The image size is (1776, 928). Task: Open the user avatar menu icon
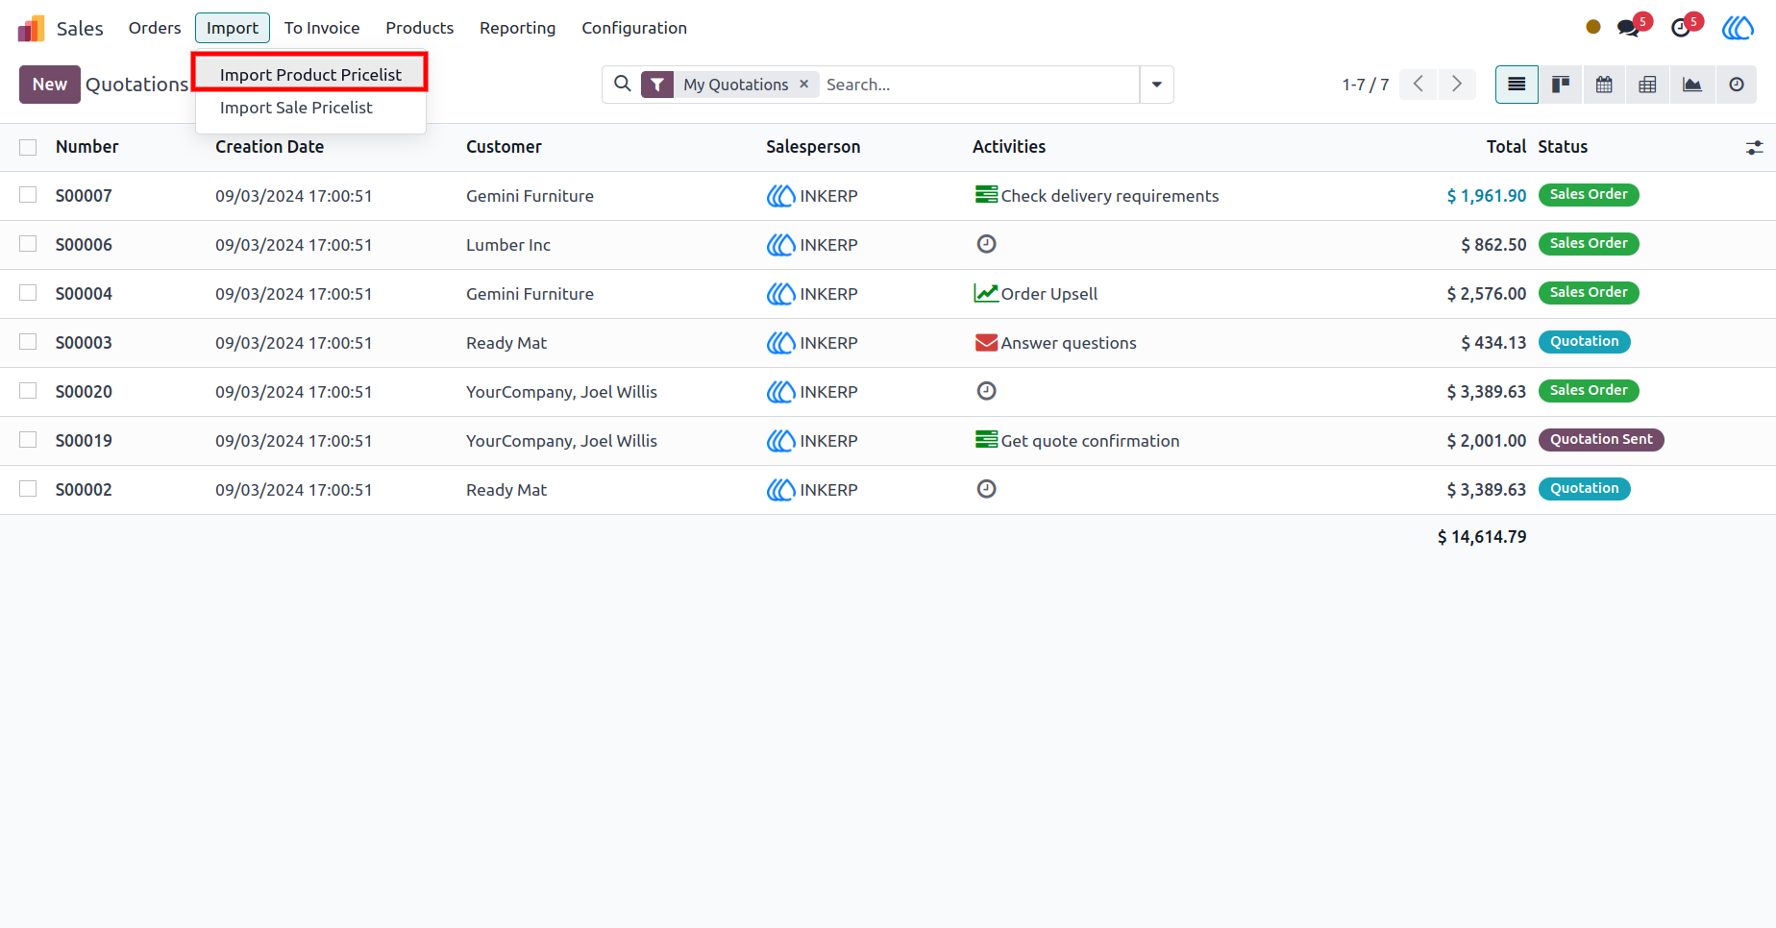click(x=1738, y=28)
